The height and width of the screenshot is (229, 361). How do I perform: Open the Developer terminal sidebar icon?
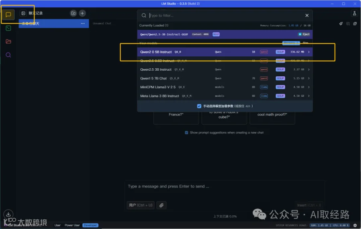[8, 28]
